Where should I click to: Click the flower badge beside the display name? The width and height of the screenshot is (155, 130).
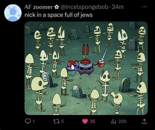point(57,7)
